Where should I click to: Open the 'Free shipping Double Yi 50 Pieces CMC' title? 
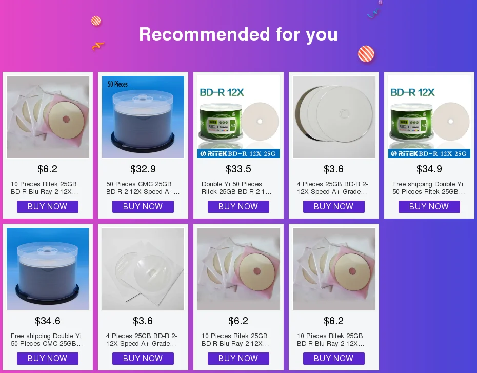tap(47, 340)
